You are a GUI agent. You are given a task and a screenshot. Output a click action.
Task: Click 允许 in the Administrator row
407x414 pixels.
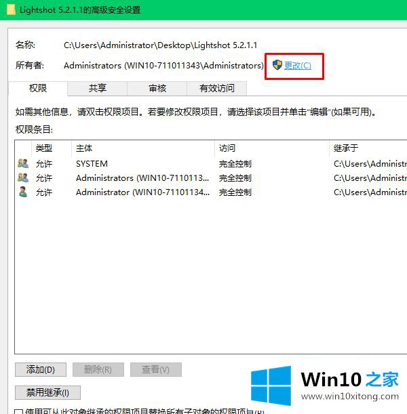coord(44,192)
